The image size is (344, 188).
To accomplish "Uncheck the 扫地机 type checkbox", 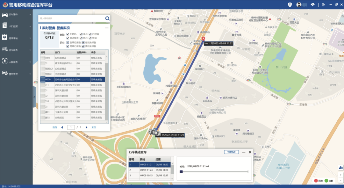I will pos(68,34).
